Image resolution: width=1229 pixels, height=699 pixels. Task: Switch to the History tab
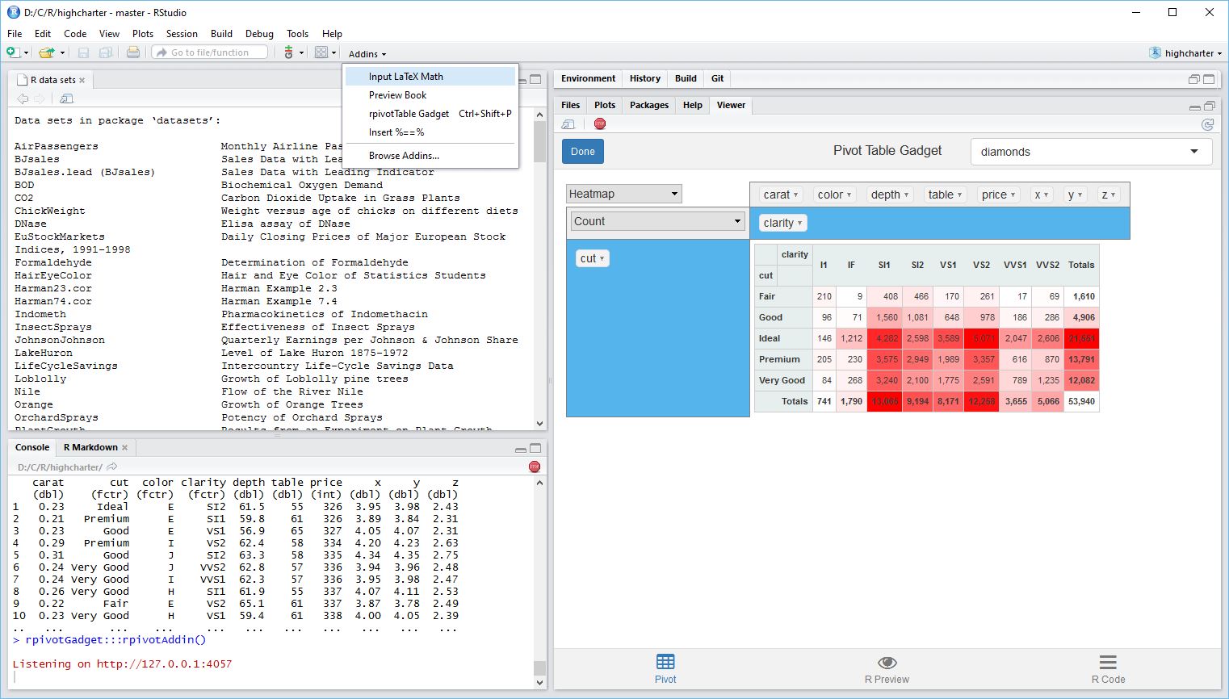click(644, 78)
